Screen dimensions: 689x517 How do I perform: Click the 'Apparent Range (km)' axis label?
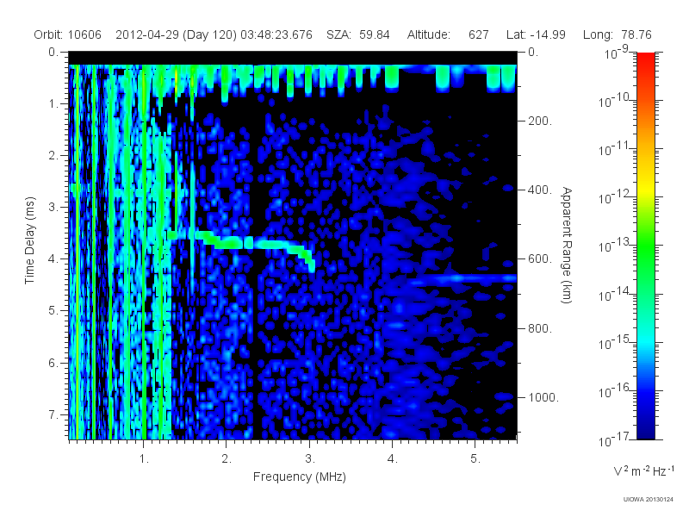pos(567,245)
